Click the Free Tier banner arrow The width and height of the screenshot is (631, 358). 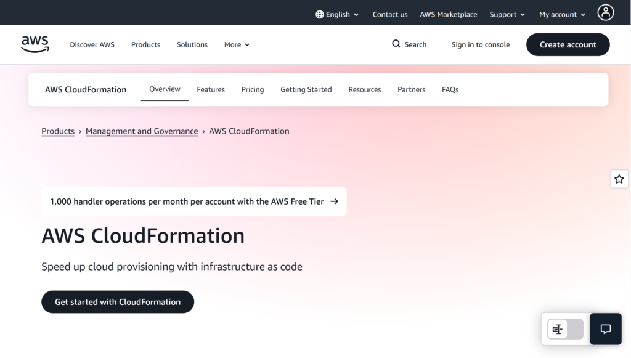(333, 201)
